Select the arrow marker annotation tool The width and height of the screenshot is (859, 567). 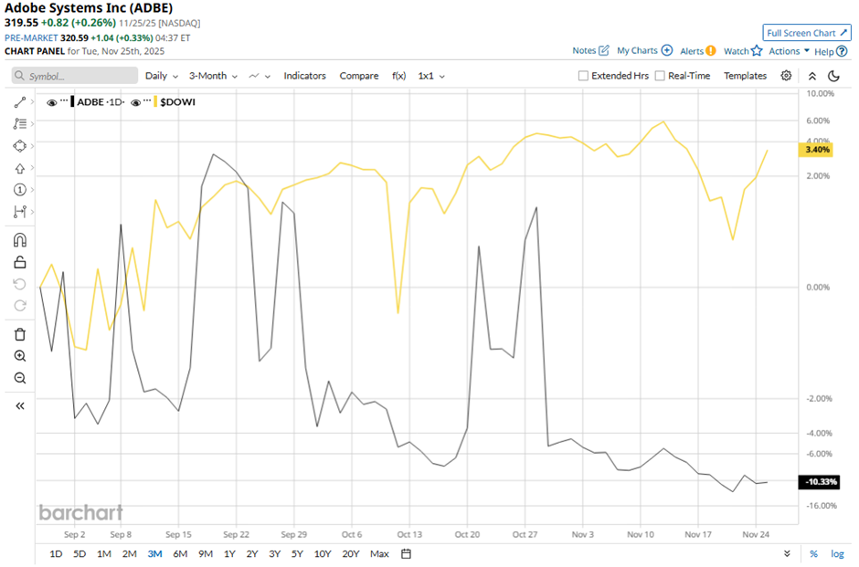[20, 168]
